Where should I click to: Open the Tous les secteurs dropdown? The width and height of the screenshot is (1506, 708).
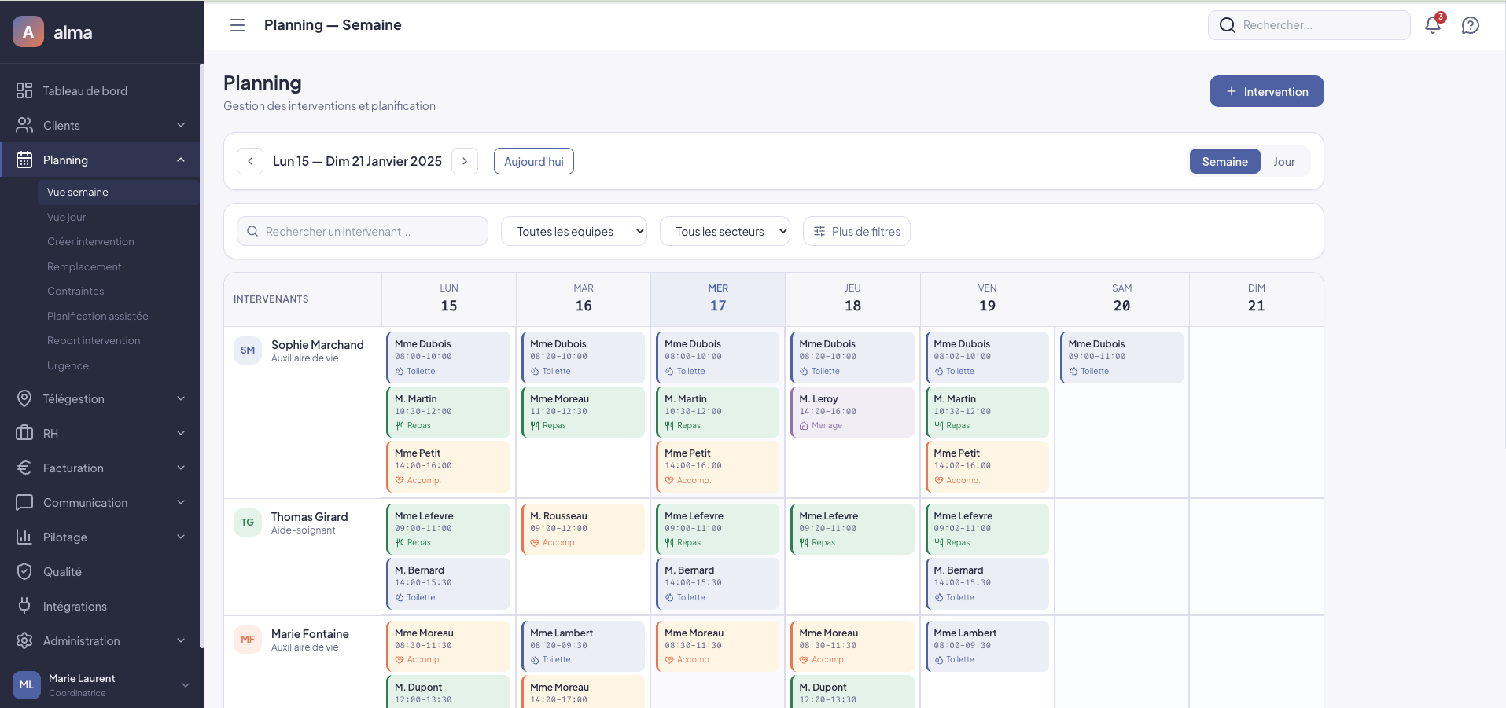(x=724, y=231)
